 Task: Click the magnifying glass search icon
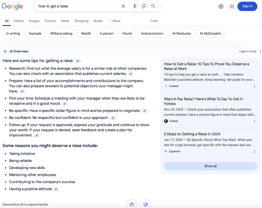pos(153,6)
